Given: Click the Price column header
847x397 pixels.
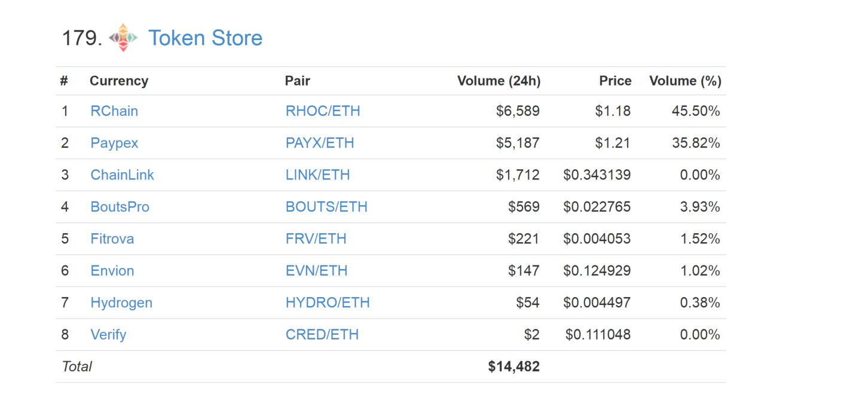Looking at the screenshot, I should (x=616, y=81).
